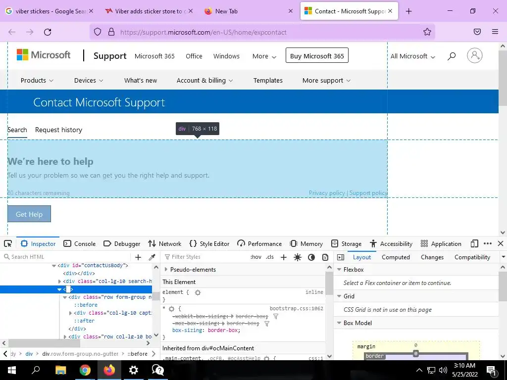Switch to the Network tab
Screen dimensions: 507x380
164,243
